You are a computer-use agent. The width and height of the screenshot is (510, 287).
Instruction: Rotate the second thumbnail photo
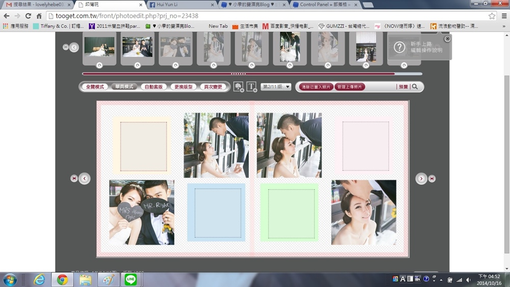point(138,65)
